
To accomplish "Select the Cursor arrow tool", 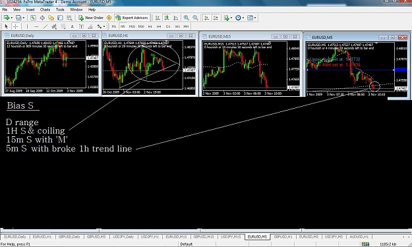I will (x=7, y=26).
